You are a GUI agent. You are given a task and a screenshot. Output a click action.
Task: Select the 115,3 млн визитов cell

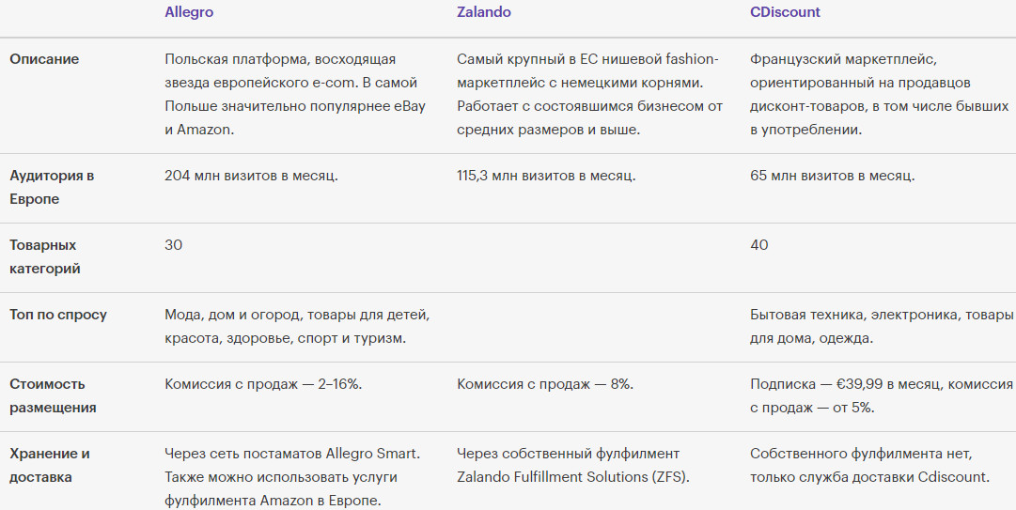point(546,176)
